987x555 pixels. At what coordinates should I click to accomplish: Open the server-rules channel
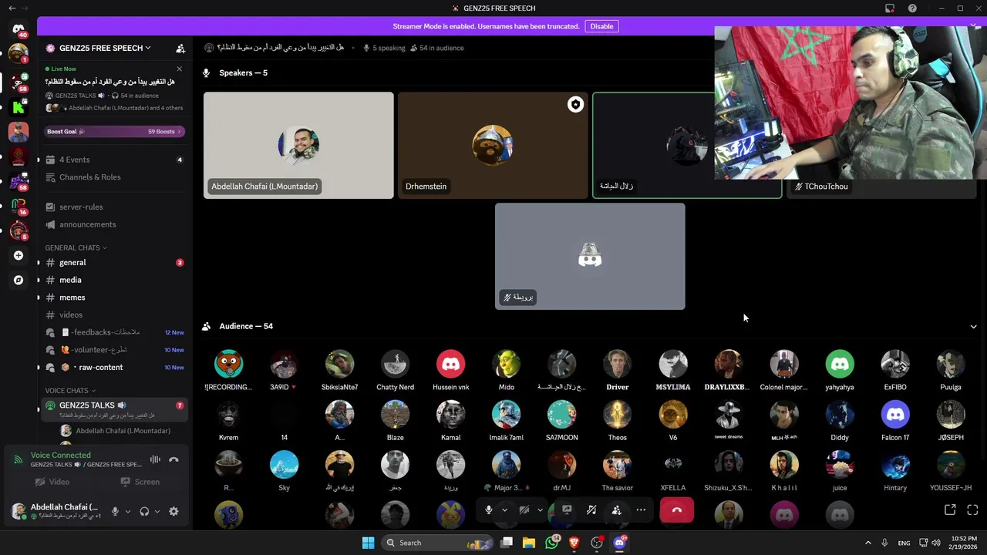pyautogui.click(x=114, y=207)
